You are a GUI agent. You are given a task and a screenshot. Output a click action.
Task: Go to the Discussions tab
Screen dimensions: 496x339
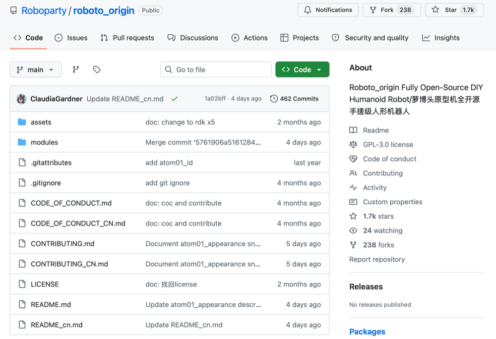click(x=193, y=38)
